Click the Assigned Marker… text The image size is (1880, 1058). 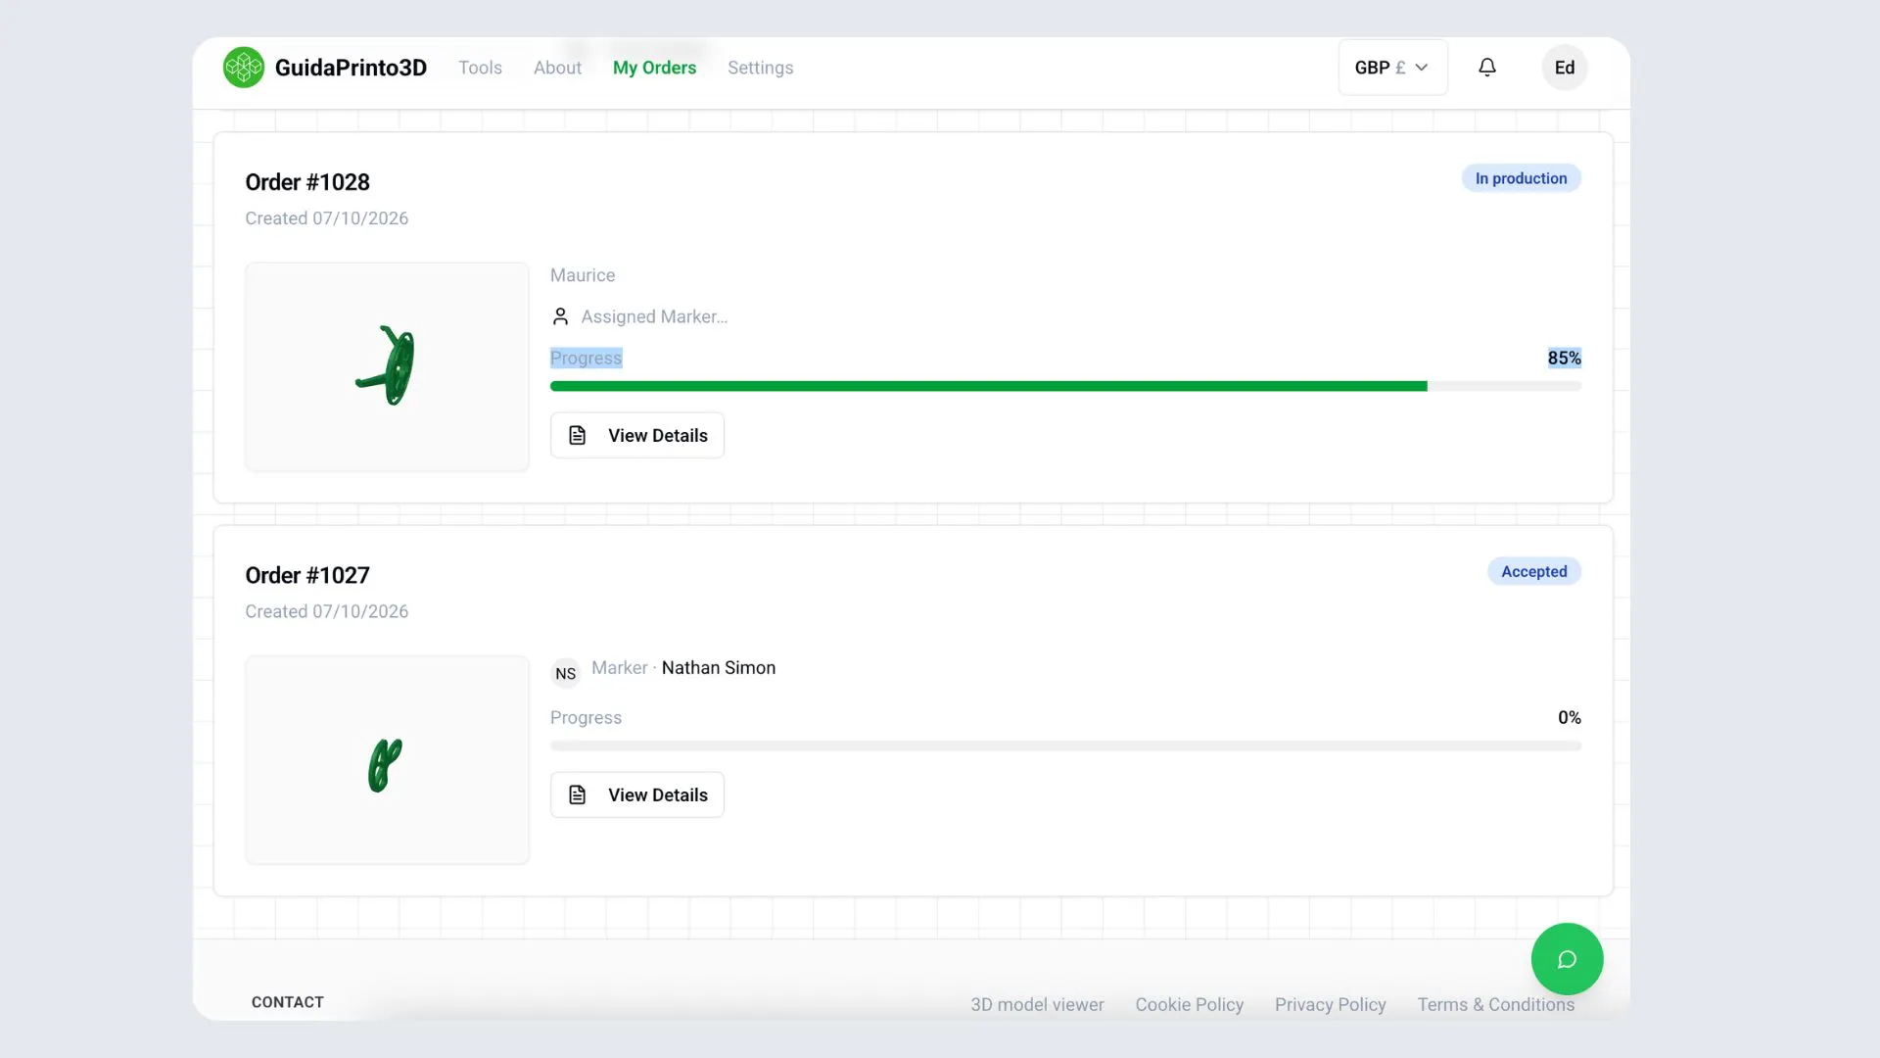pyautogui.click(x=654, y=316)
